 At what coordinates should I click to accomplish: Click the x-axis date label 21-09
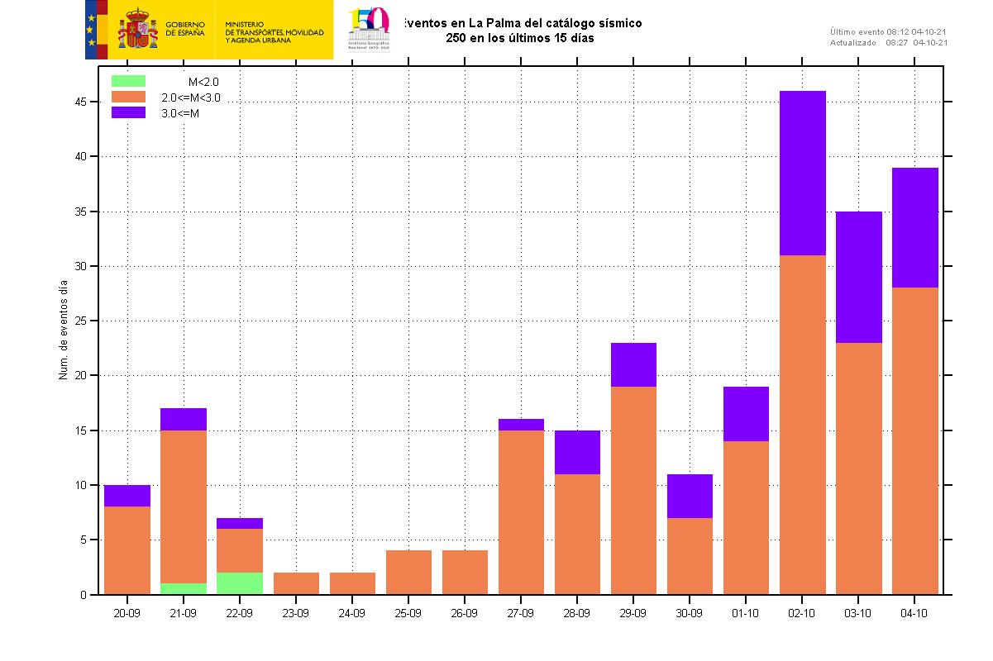tap(183, 614)
